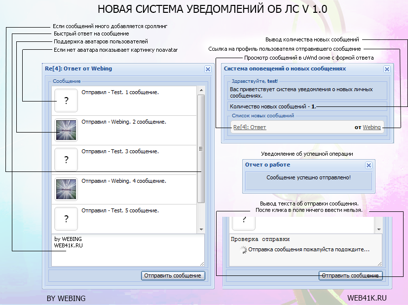Close the 'Отчет о работе' window
408x305 pixels.
click(x=369, y=165)
